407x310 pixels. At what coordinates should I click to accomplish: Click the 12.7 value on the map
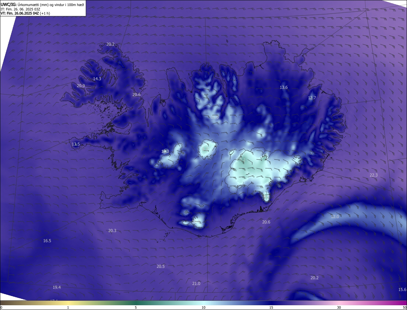point(312,98)
